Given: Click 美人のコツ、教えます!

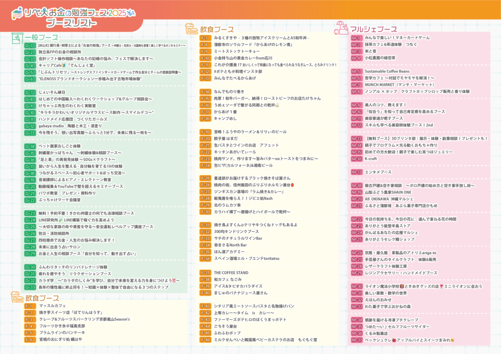Looking at the screenshot, I should click(x=379, y=105).
